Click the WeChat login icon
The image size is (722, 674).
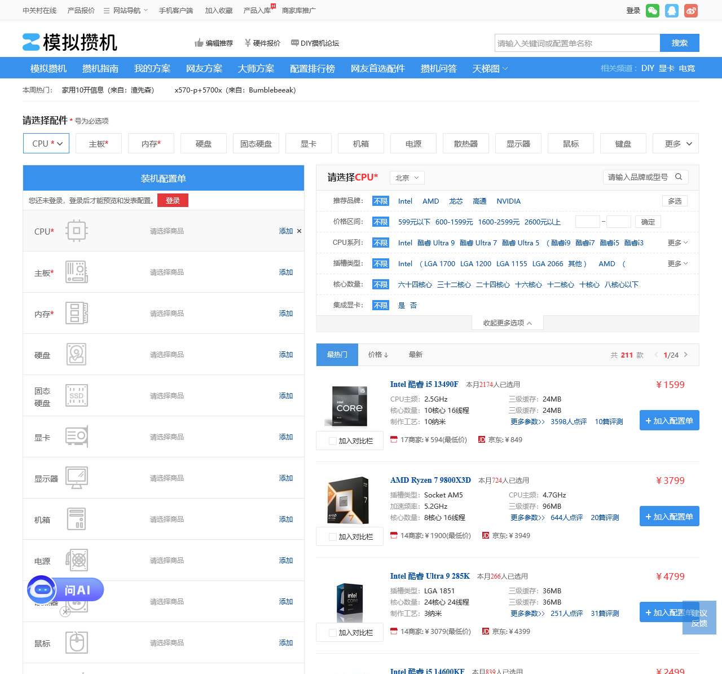[653, 11]
